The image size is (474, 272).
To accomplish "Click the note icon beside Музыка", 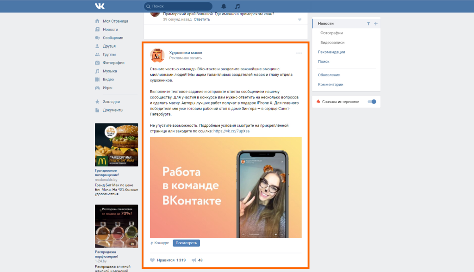I will pos(97,71).
